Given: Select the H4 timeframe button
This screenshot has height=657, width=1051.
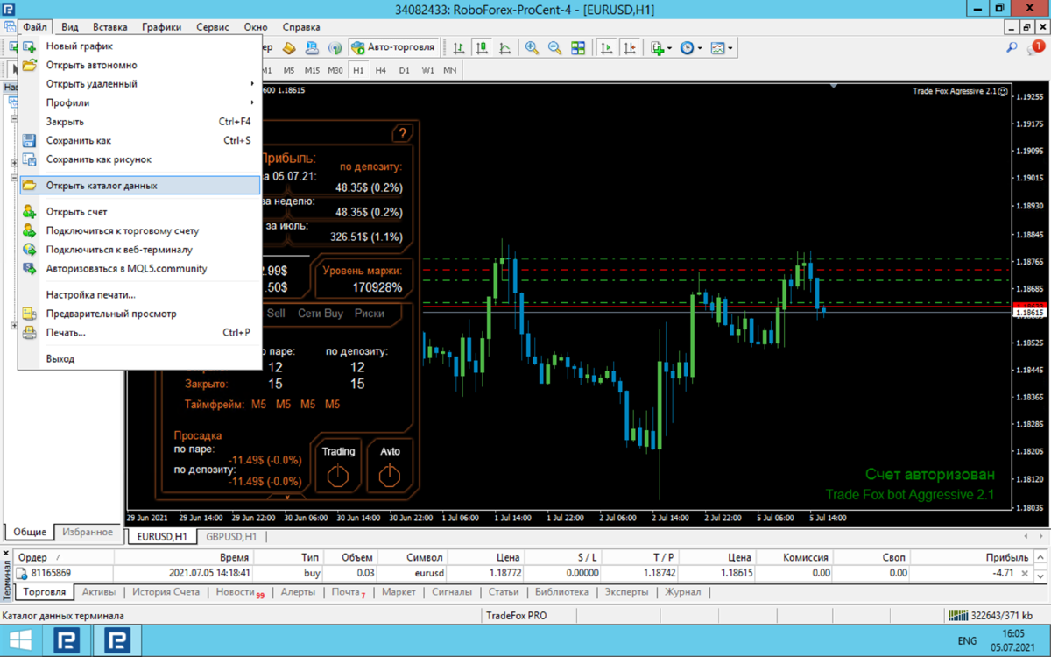Looking at the screenshot, I should (381, 70).
